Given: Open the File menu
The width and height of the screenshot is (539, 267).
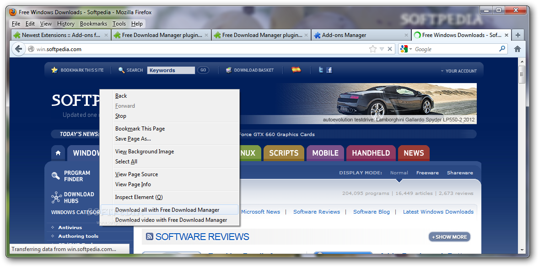Looking at the screenshot, I should pyautogui.click(x=16, y=24).
